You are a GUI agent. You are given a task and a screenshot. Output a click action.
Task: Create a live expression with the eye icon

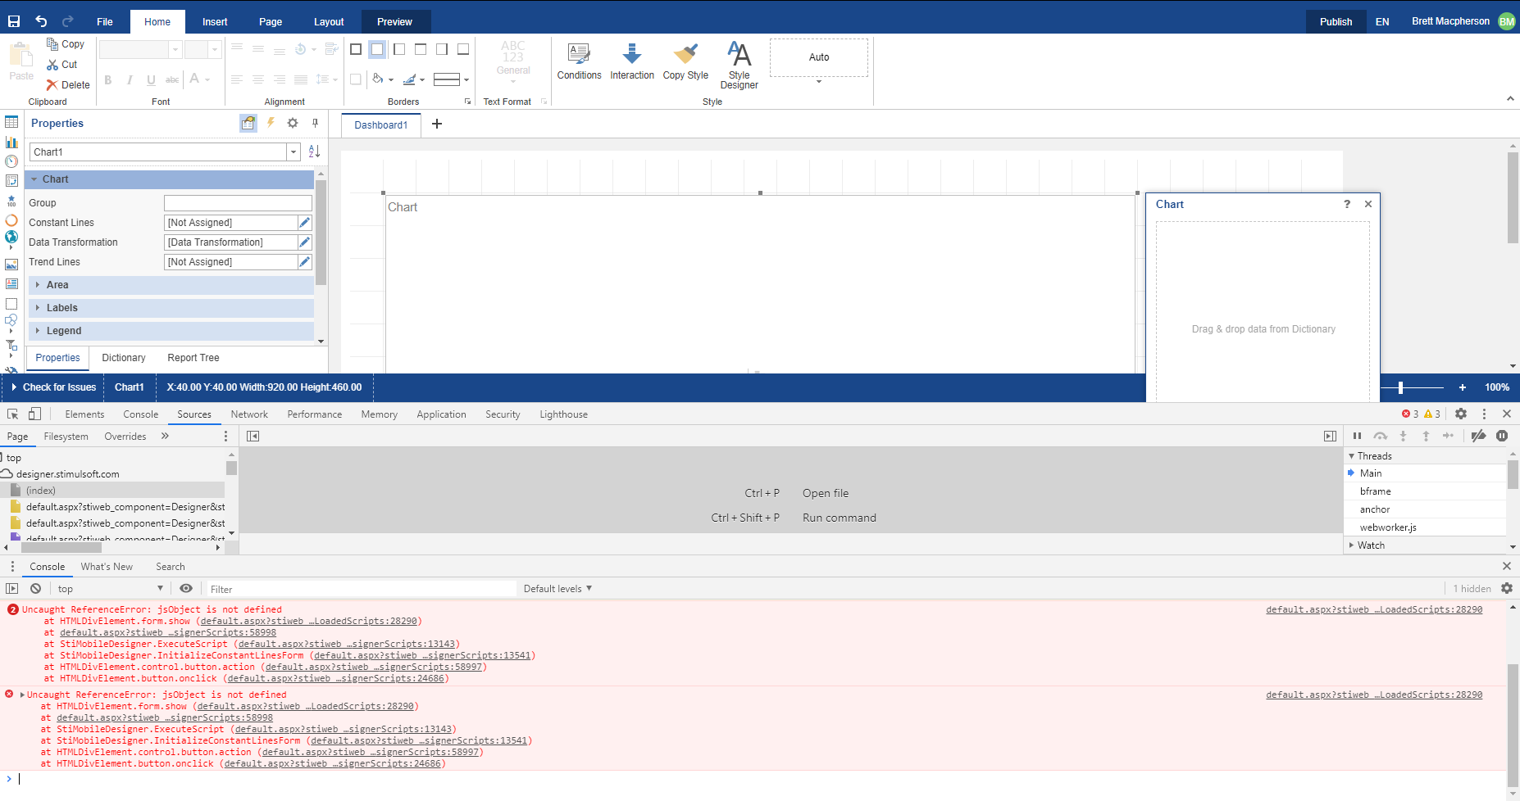click(186, 589)
